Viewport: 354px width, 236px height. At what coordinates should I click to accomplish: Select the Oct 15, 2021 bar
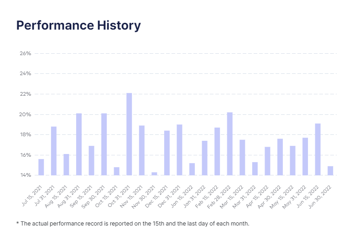[x=116, y=171]
